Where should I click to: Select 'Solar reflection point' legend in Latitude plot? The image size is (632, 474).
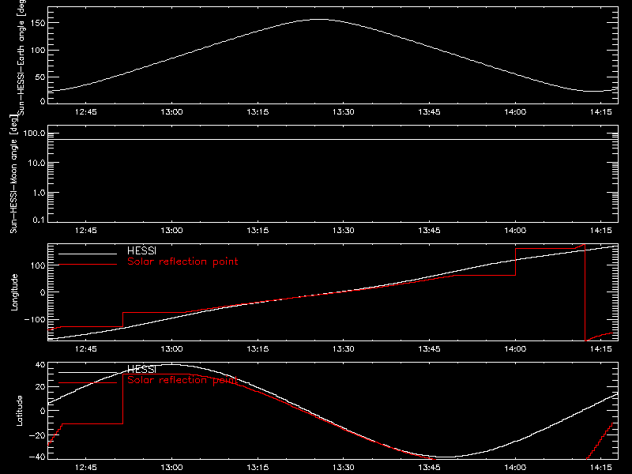click(182, 380)
